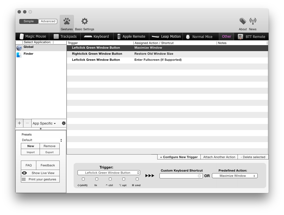Open the Presets Default dropdown

[42, 140]
